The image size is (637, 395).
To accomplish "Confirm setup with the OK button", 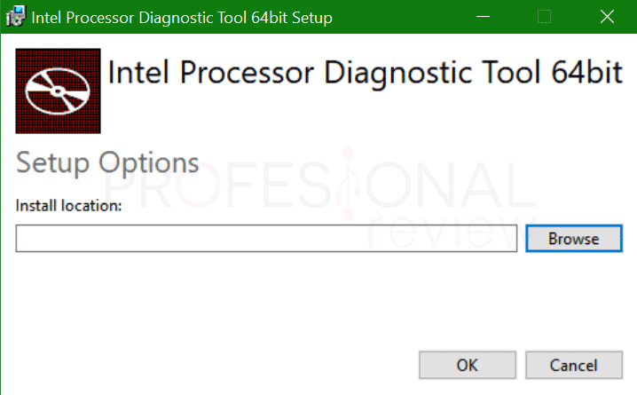I will point(468,365).
